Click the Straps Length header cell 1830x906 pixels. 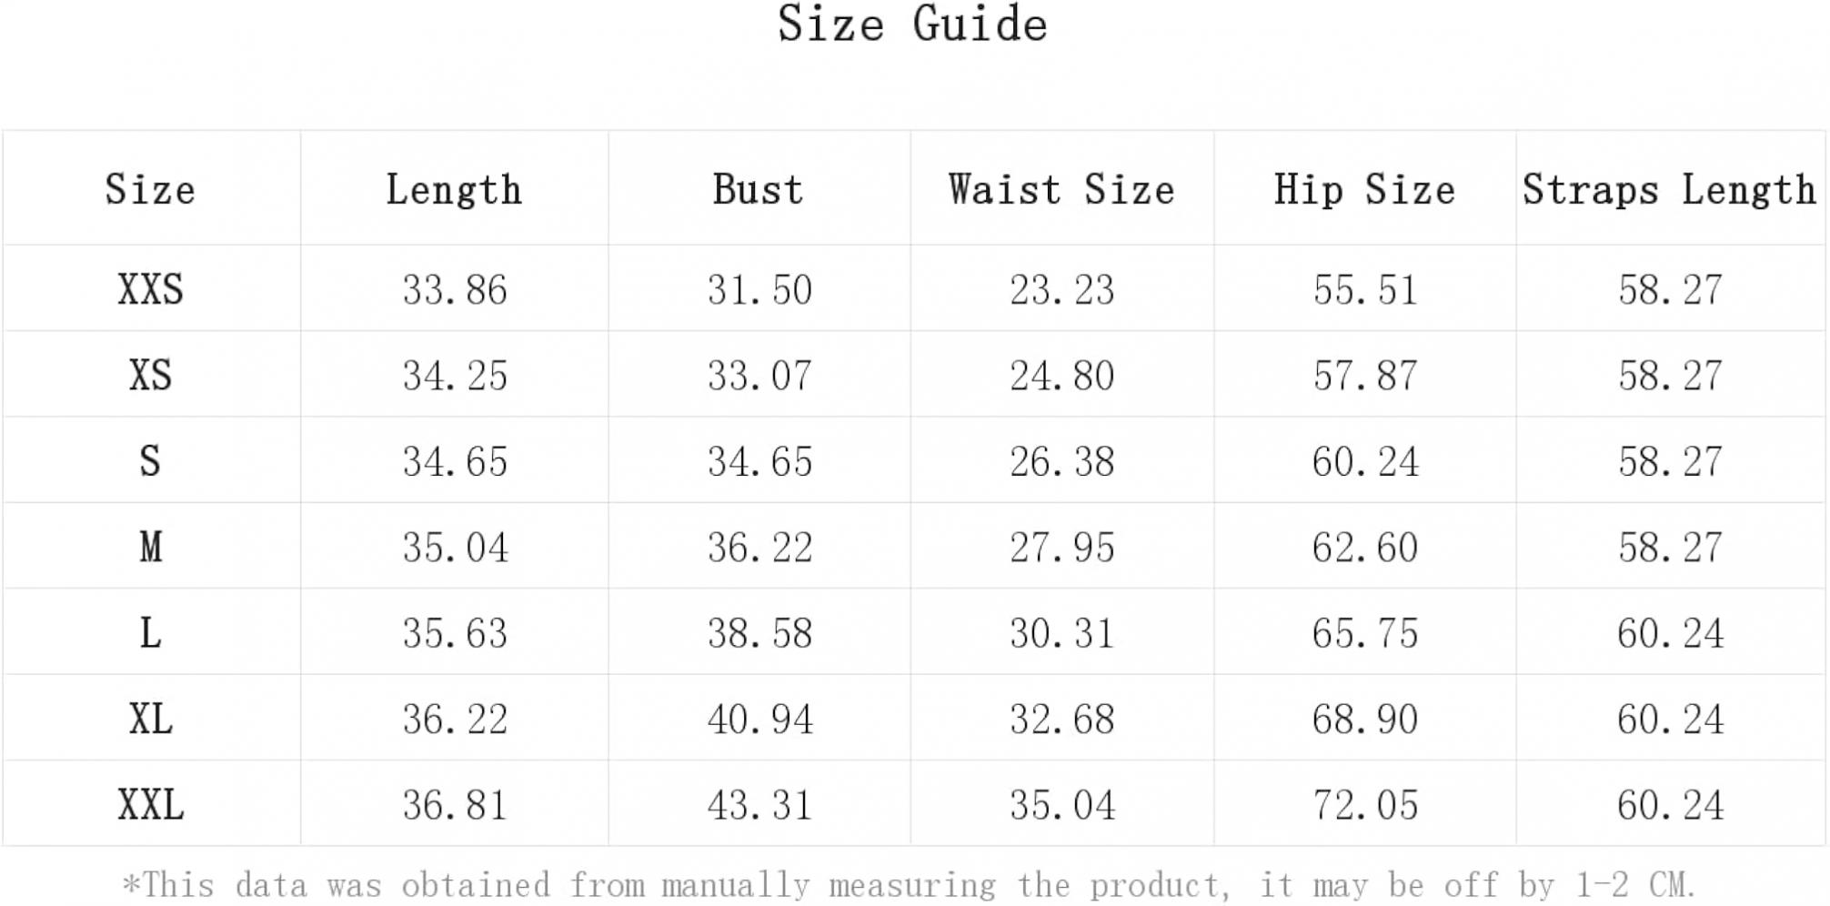1669,189
